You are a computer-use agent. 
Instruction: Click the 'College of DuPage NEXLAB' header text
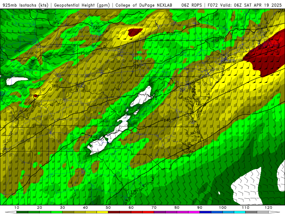(144, 5)
